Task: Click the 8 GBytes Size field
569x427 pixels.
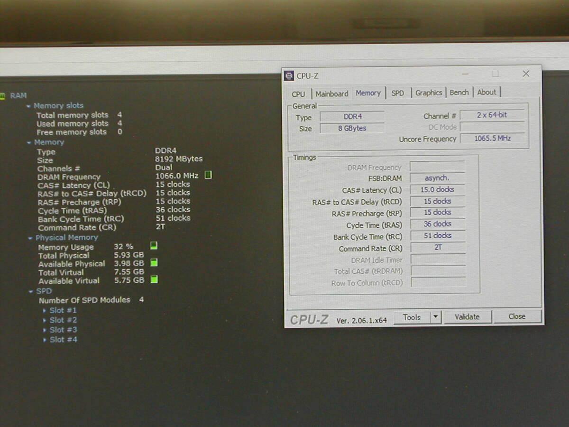Action: click(352, 128)
